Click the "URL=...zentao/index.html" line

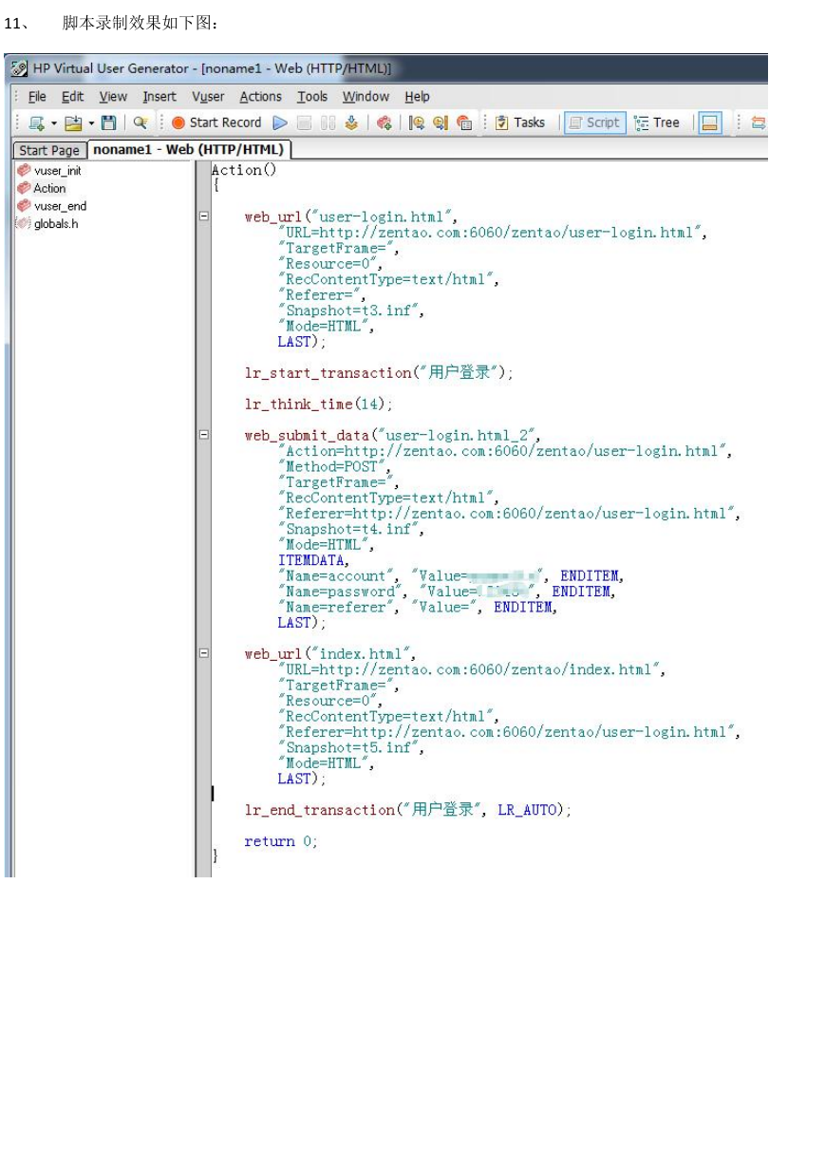(472, 669)
